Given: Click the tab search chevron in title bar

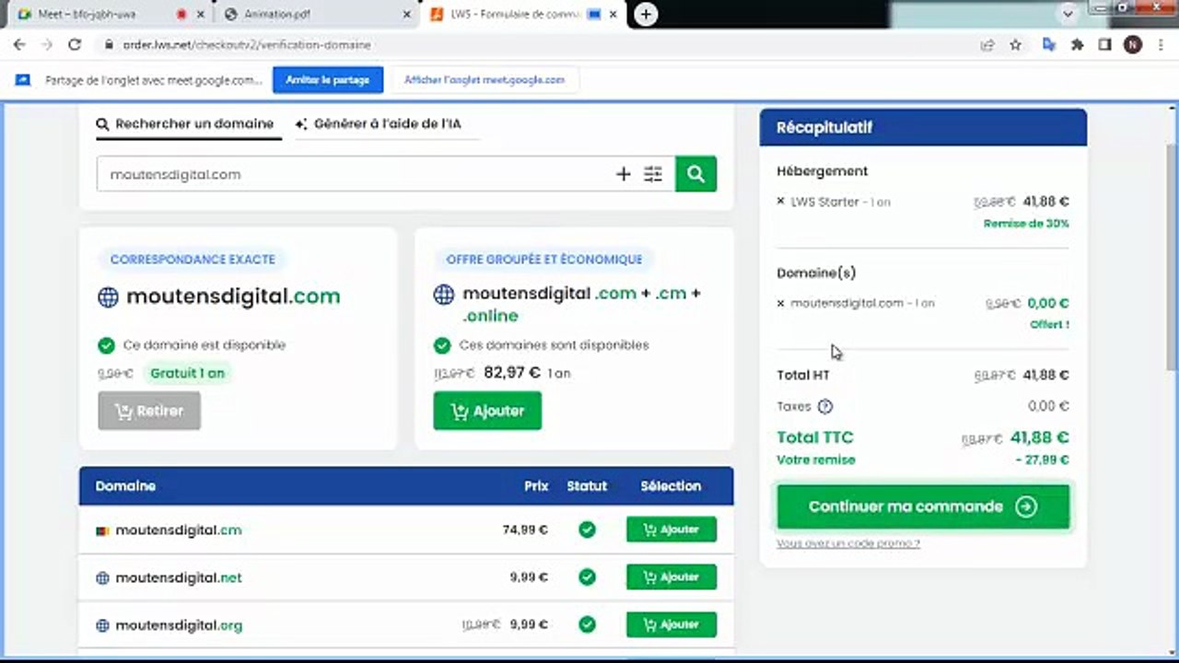Looking at the screenshot, I should point(1068,14).
